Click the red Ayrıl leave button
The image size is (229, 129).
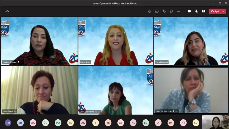tap(215, 11)
